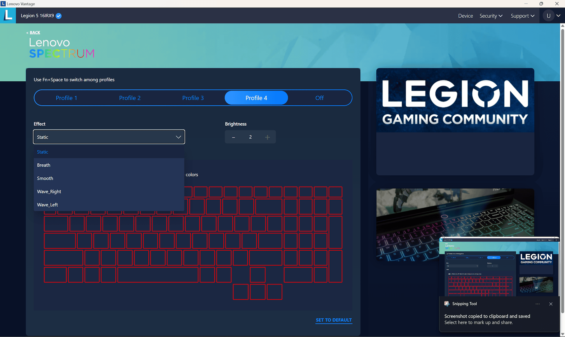Select the right arrow key outline
The image size is (565, 337).
[275, 292]
